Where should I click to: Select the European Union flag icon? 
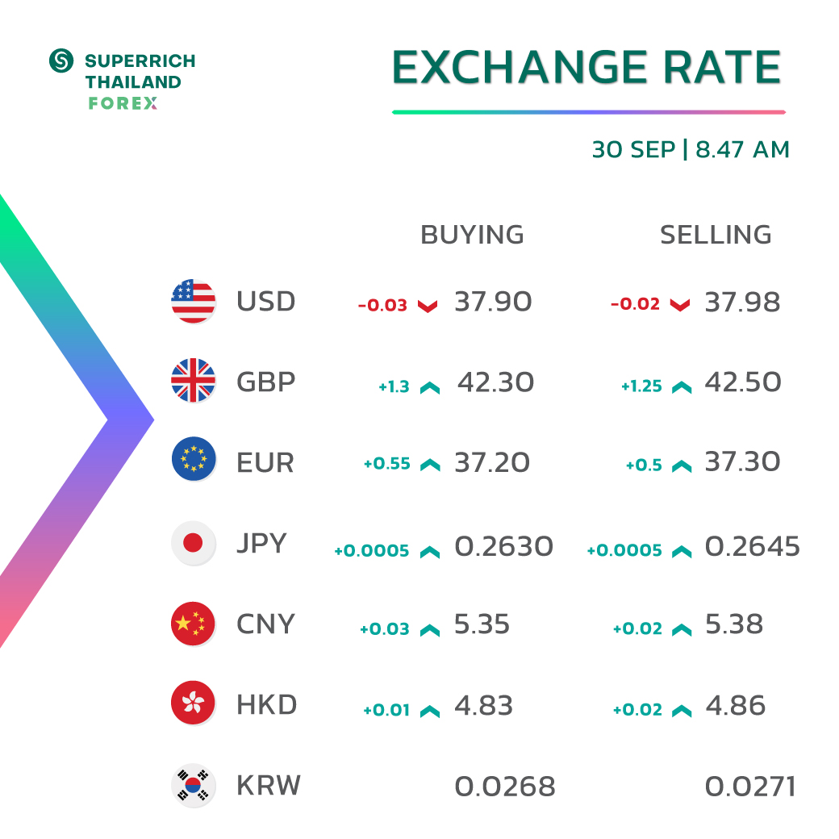[193, 459]
